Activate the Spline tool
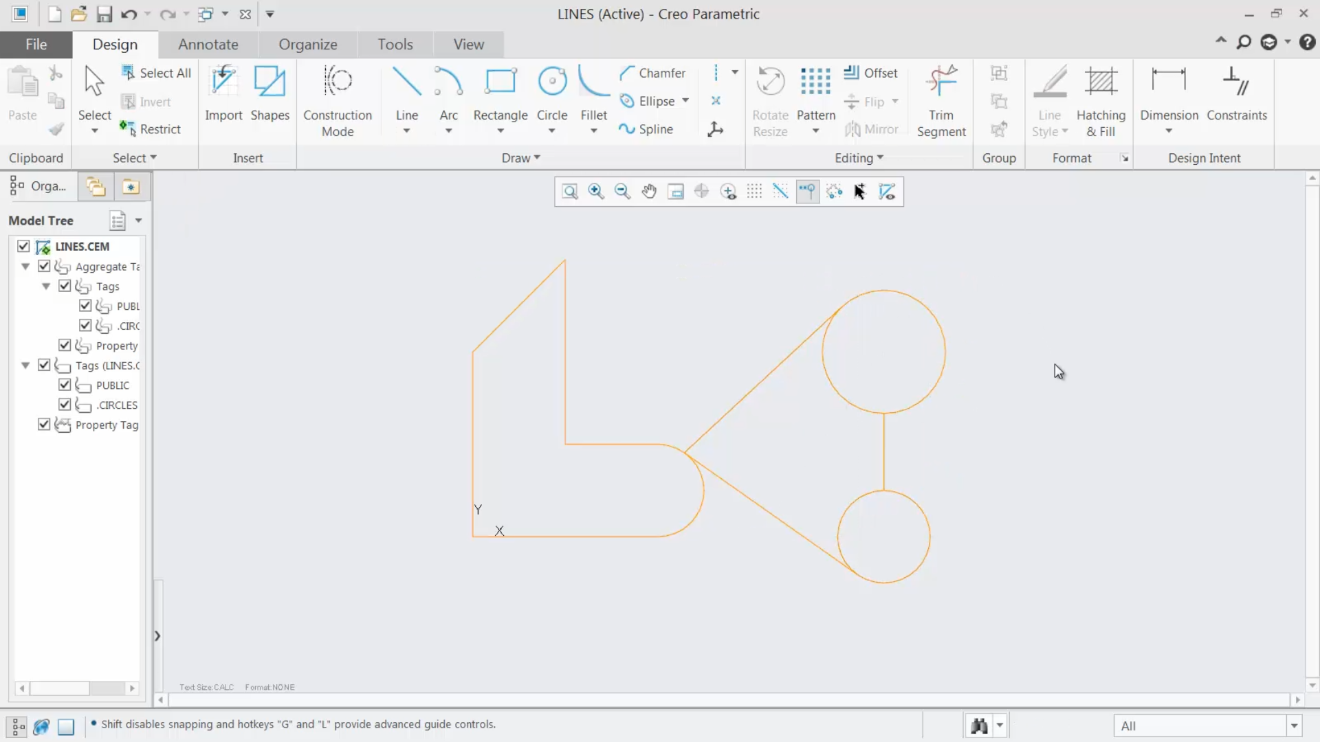This screenshot has height=742, width=1320. point(647,128)
